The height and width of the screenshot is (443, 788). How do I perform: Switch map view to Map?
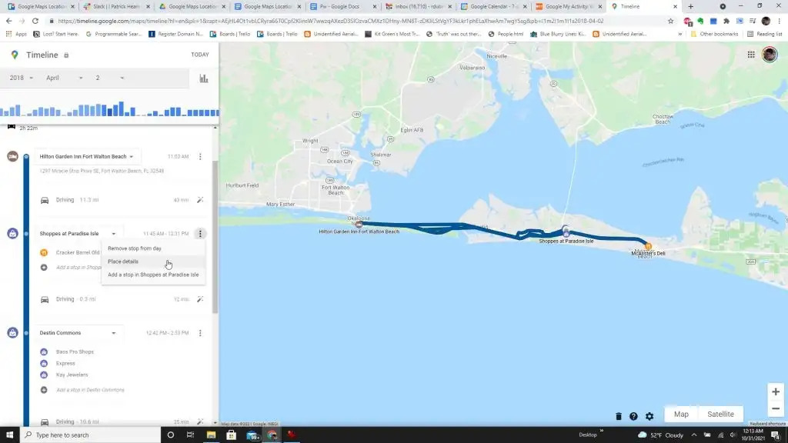tap(681, 415)
